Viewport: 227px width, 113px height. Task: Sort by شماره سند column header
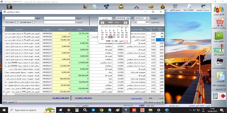click(160, 29)
